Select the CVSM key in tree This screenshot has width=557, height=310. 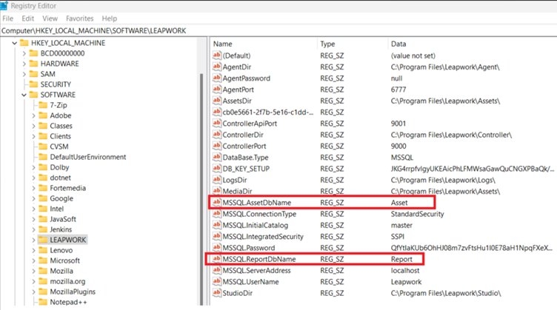[x=59, y=146]
